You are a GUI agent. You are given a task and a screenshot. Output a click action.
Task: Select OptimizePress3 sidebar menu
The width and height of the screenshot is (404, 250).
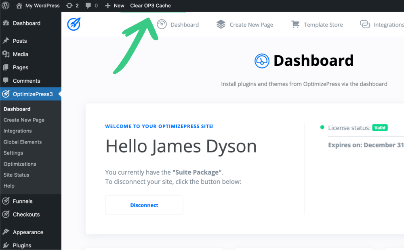[31, 94]
